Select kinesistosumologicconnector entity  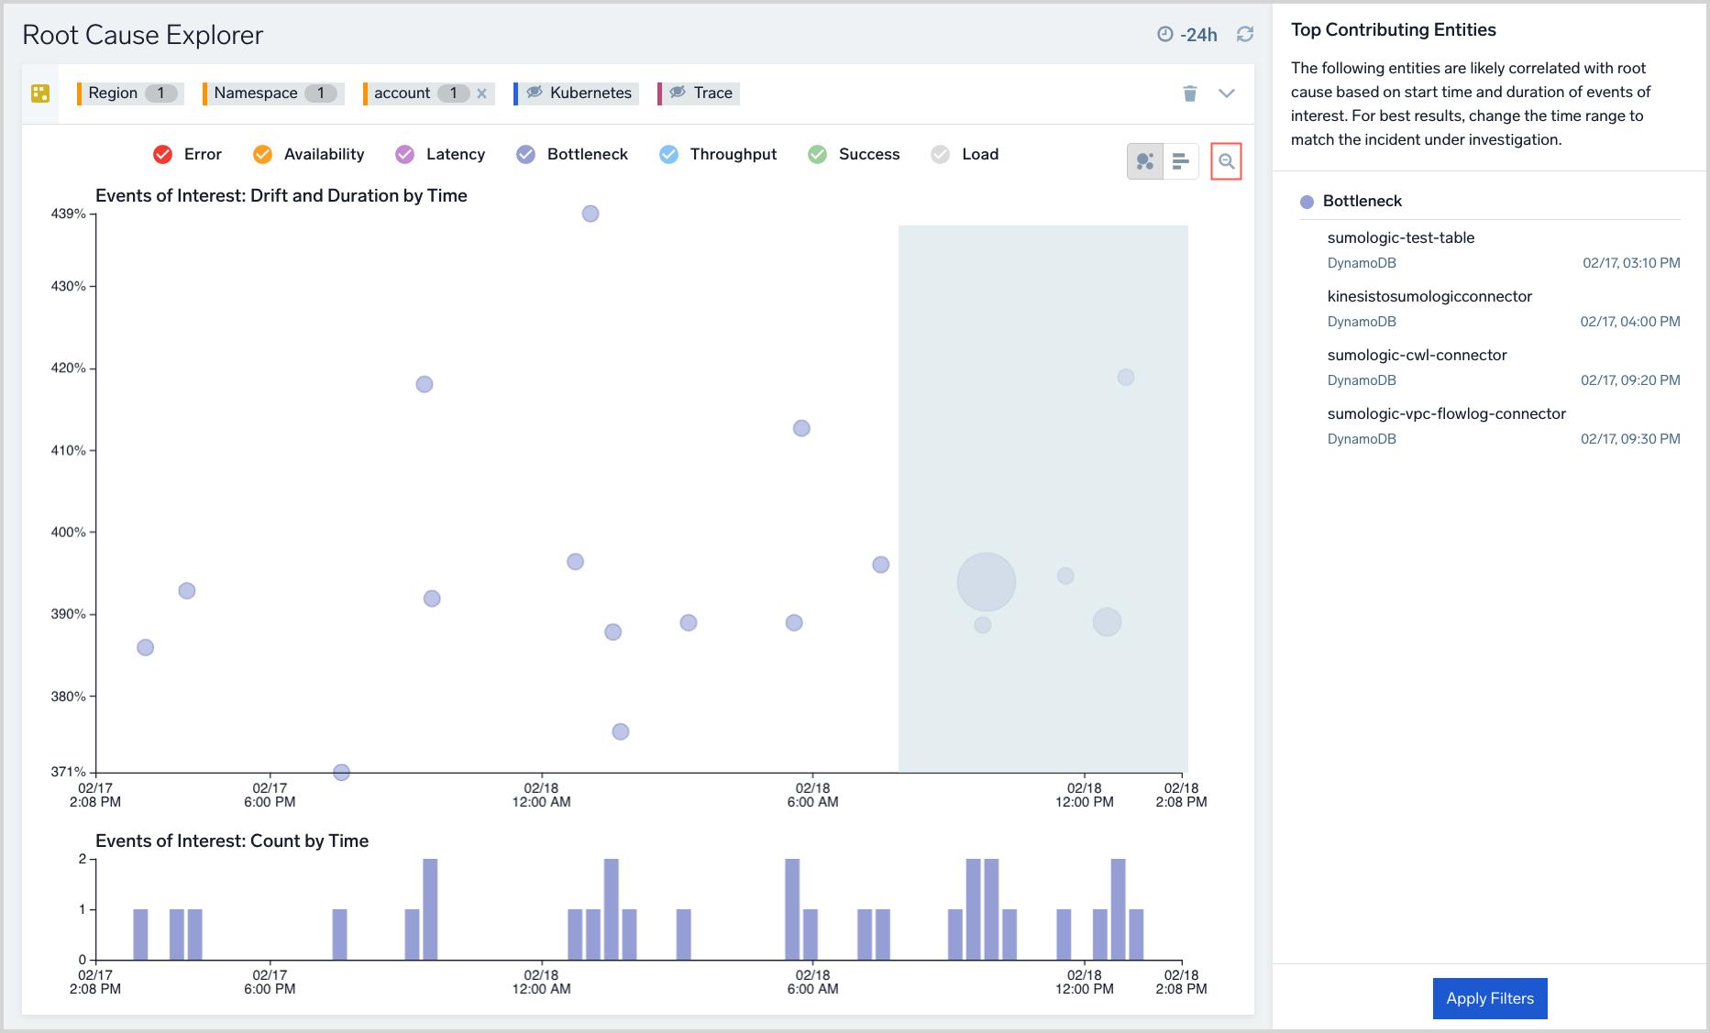1429,297
